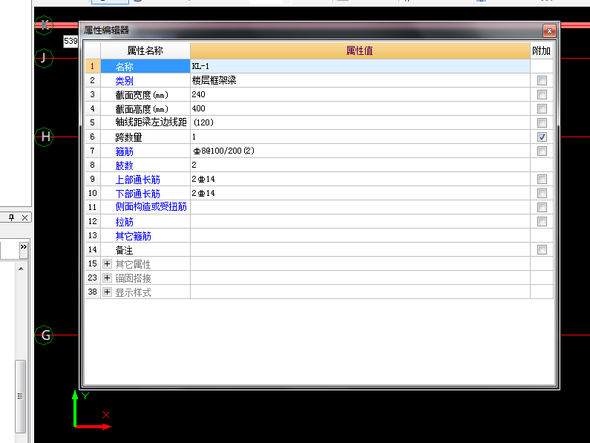Click the empty 备注 value cell

(x=360, y=249)
